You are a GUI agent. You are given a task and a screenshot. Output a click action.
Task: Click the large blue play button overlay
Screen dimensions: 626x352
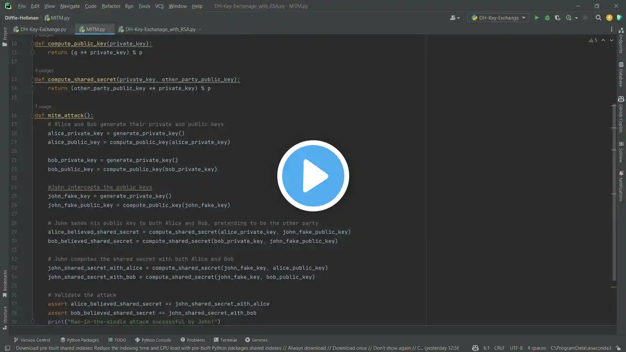pyautogui.click(x=313, y=176)
